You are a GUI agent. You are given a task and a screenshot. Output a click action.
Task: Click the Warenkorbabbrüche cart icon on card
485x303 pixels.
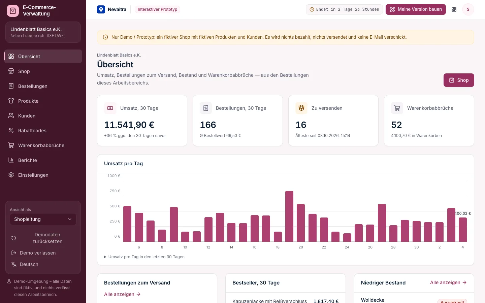click(397, 108)
